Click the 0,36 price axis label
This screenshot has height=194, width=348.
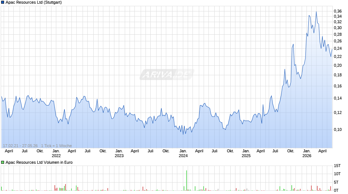[338, 11]
